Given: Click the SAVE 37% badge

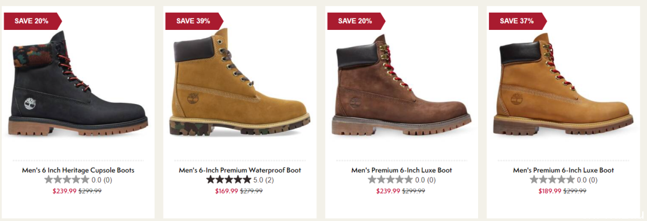Looking at the screenshot, I should 518,21.
